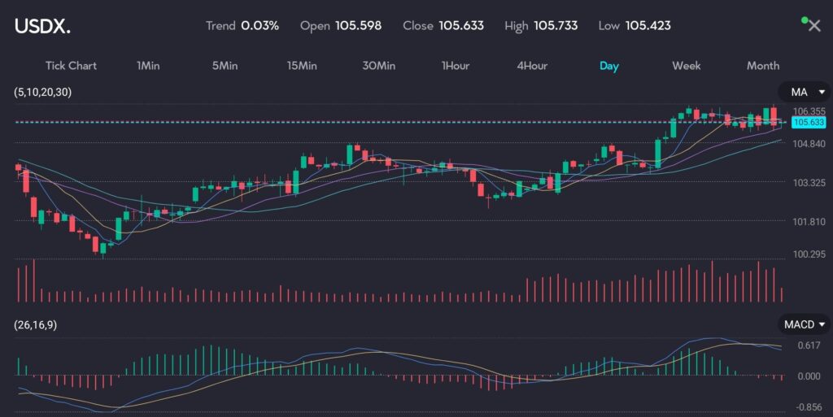Select the 1Min timeframe tab
This screenshot has width=833, height=417.
click(x=147, y=66)
